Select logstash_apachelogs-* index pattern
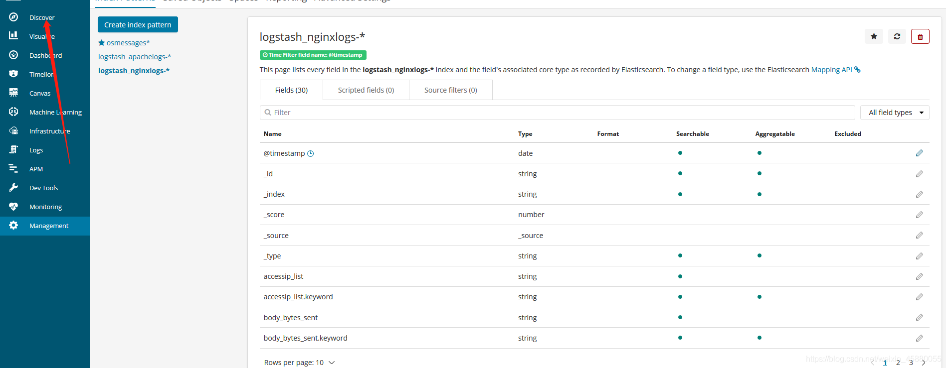Viewport: 946px width, 368px height. [135, 57]
